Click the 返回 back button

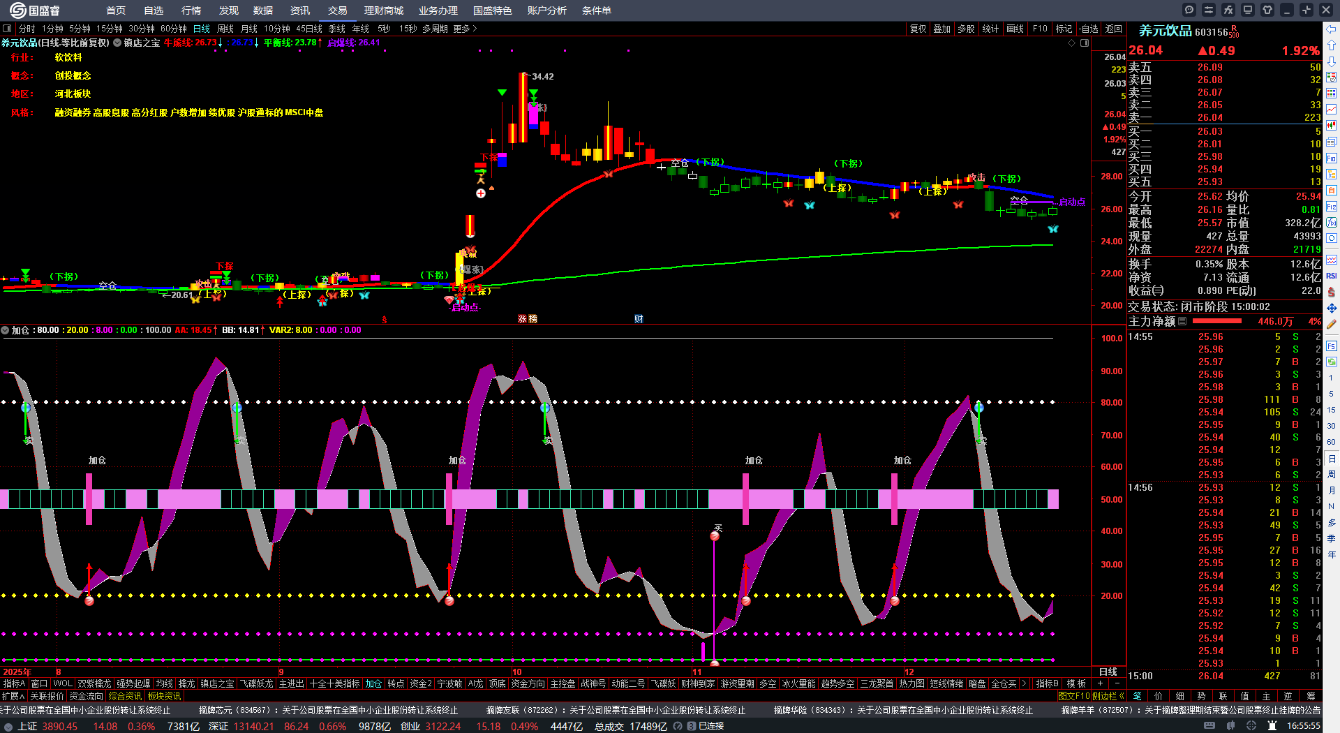(x=1114, y=29)
